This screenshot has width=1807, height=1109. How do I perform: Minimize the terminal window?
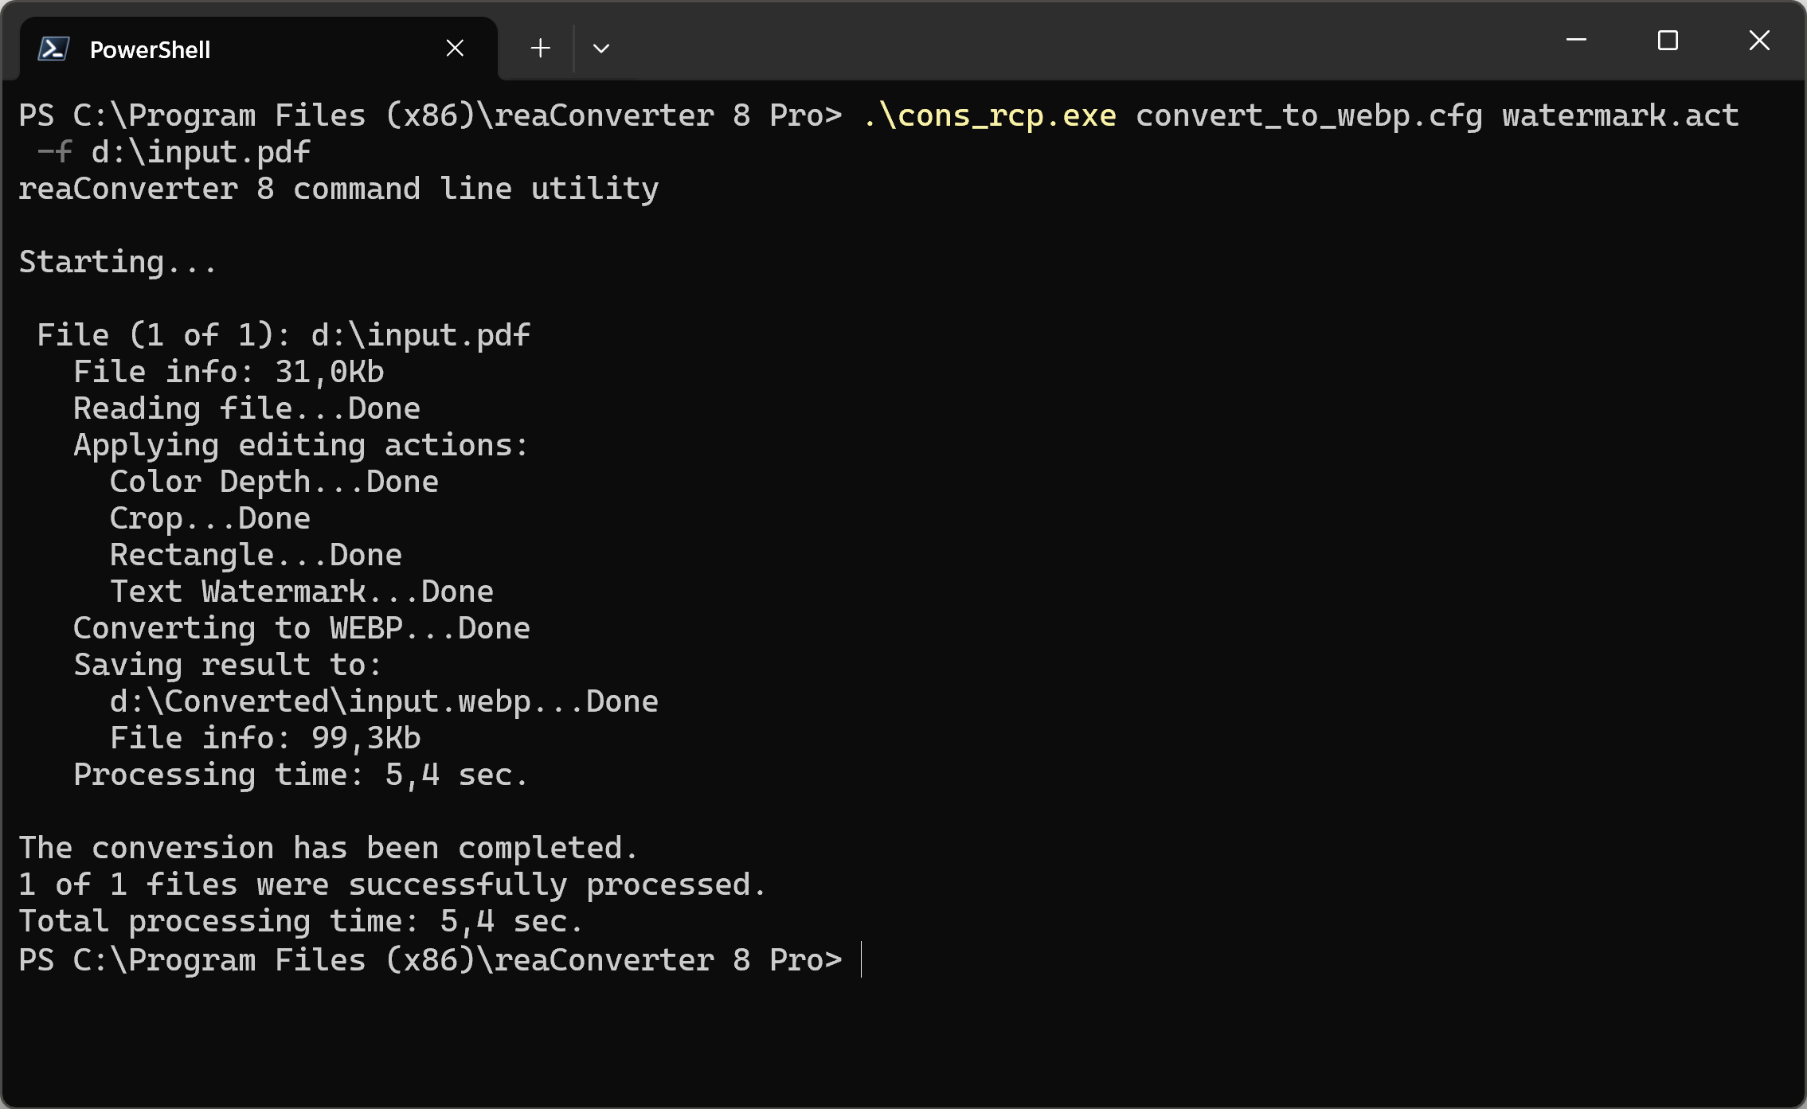(1576, 40)
